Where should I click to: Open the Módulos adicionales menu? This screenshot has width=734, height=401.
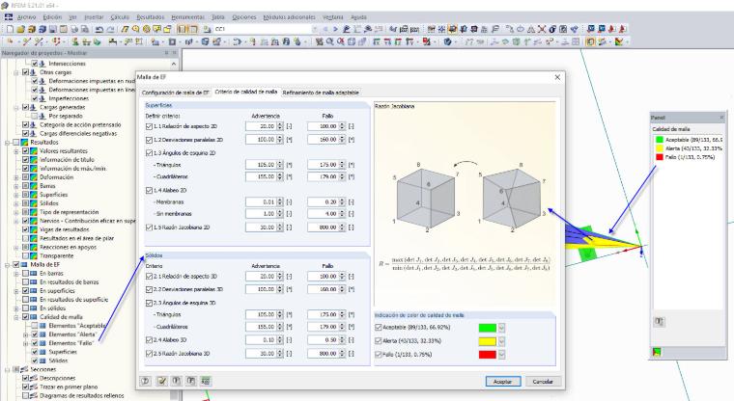click(x=289, y=16)
